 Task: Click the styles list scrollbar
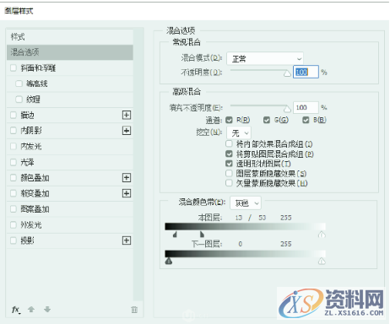coord(138,165)
